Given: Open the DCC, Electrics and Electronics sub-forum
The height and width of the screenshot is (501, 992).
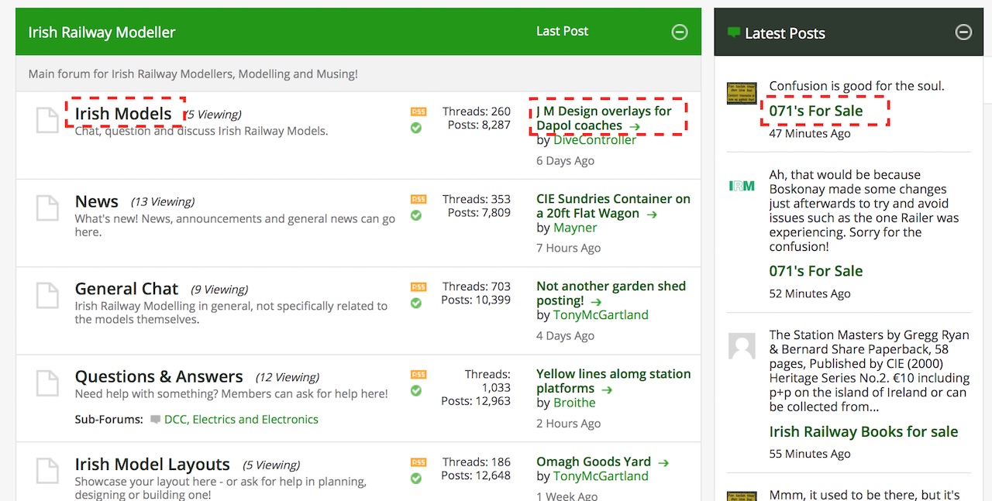Looking at the screenshot, I should 241,420.
